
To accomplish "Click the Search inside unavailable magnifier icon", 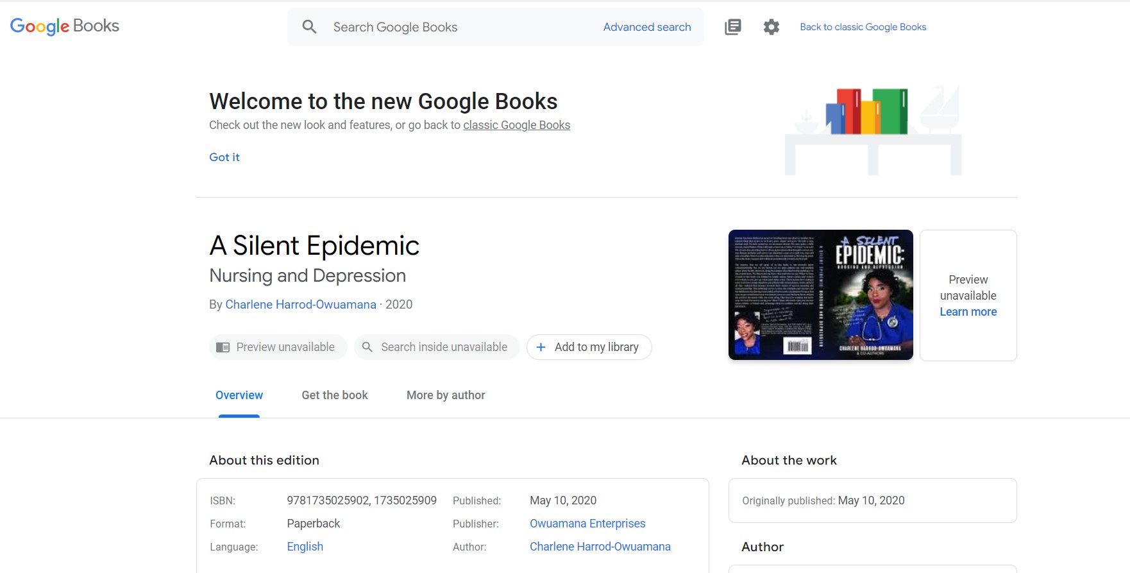I will coord(367,347).
